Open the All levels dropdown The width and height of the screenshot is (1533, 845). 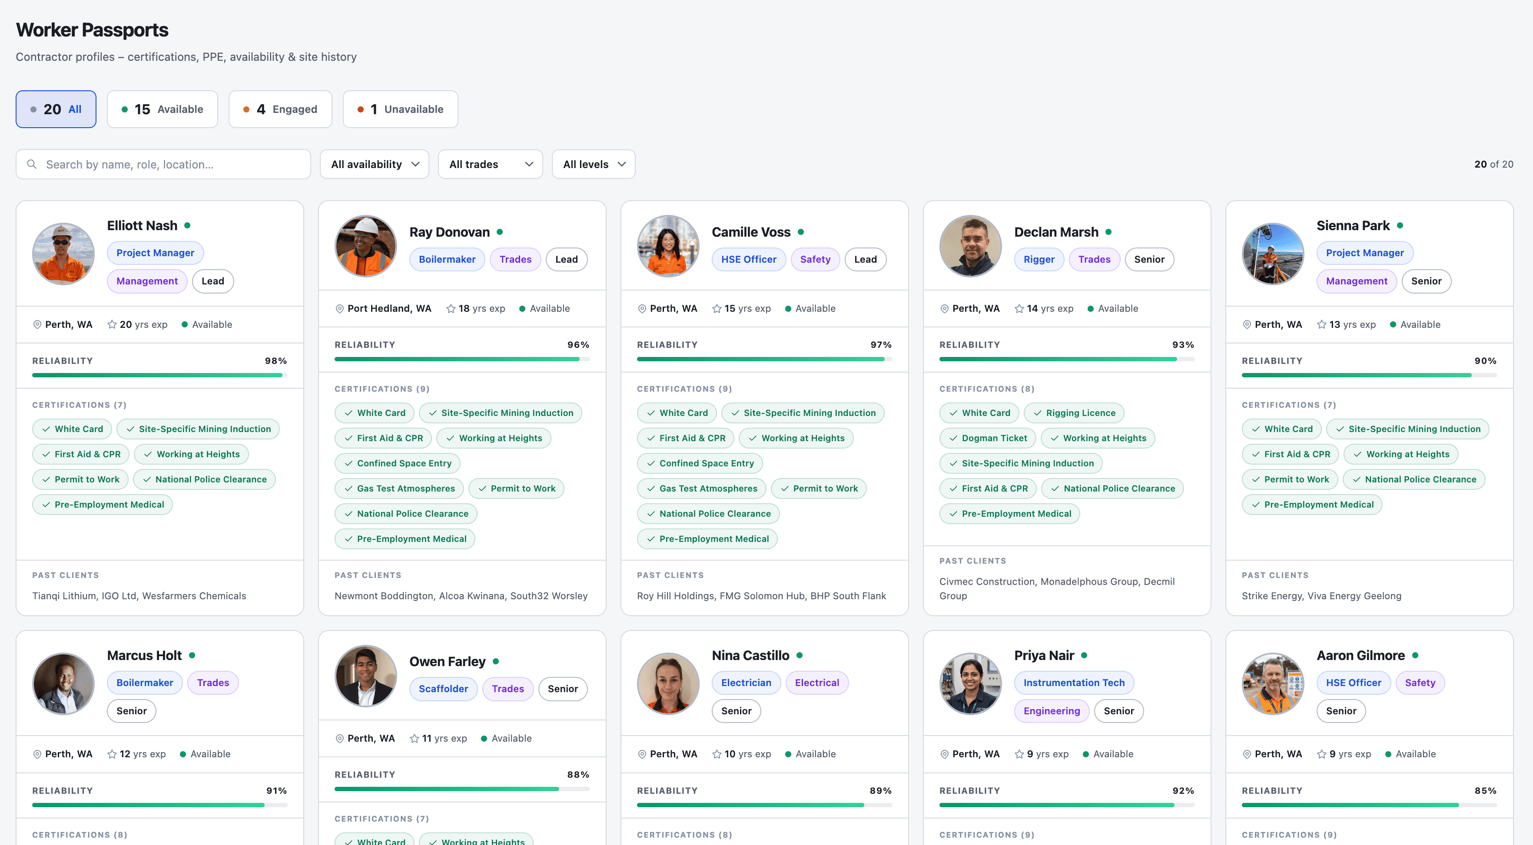(x=593, y=164)
